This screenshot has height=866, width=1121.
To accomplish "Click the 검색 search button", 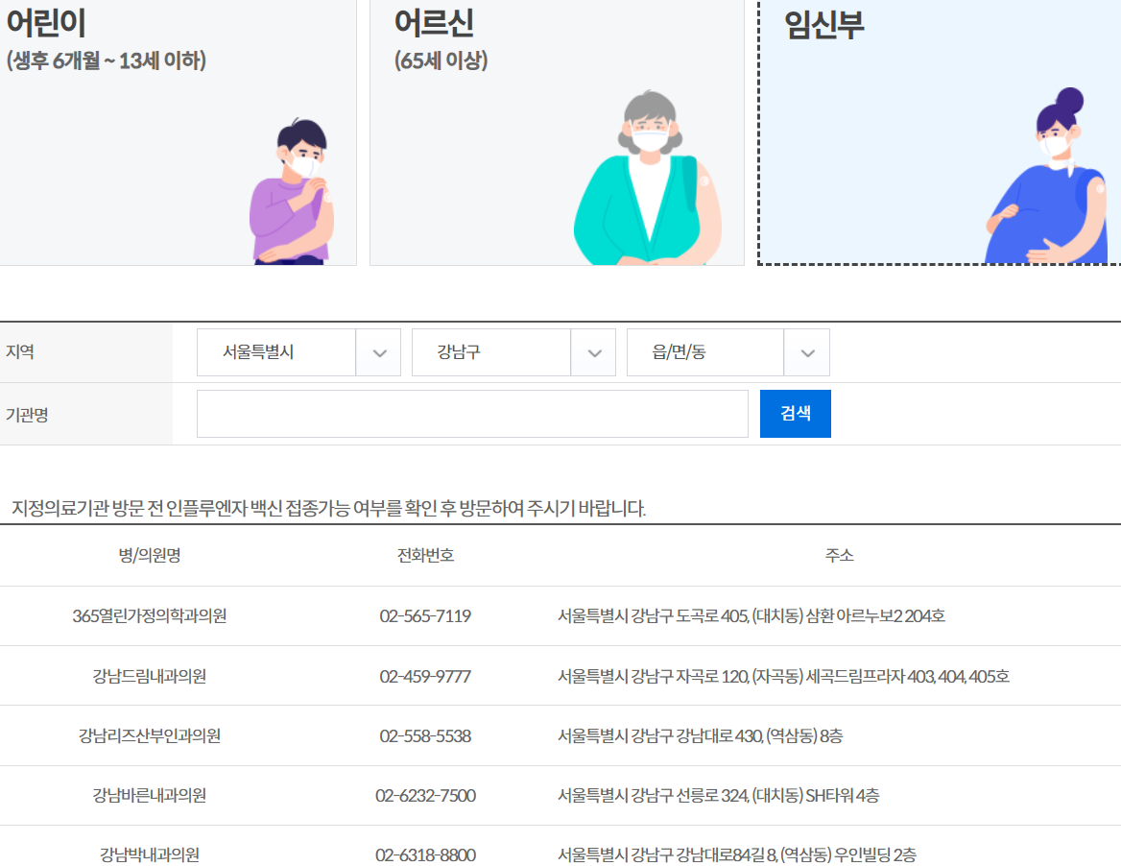I will (795, 413).
